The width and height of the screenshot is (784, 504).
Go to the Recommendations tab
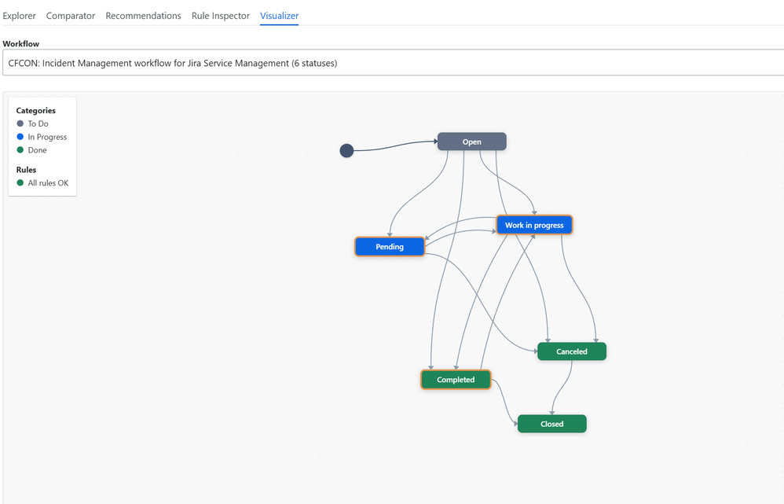point(143,16)
